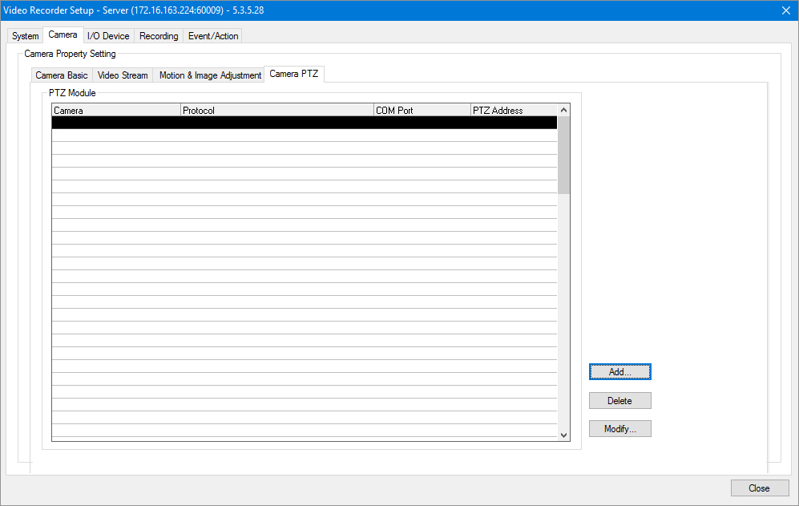The height and width of the screenshot is (506, 799).
Task: Open the I/O Device tab
Action: [x=108, y=36]
